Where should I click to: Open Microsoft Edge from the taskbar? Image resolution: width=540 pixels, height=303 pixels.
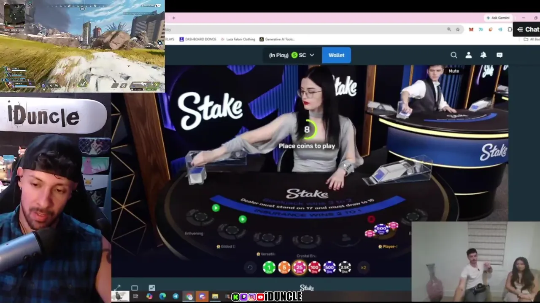click(162, 297)
